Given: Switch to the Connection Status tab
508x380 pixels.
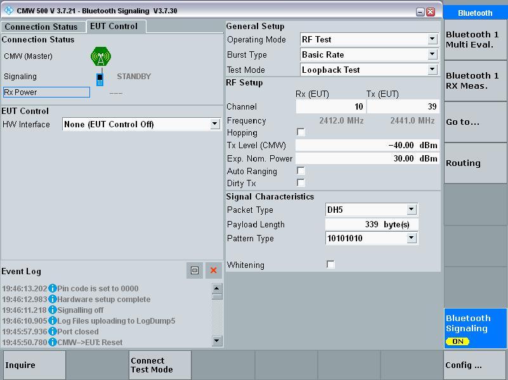Looking at the screenshot, I should [x=43, y=27].
